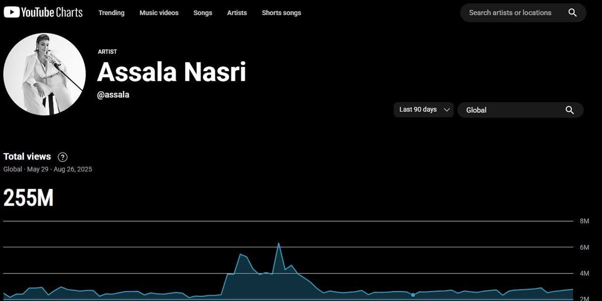Click the 8M axis label
602x301 pixels.
click(584, 221)
